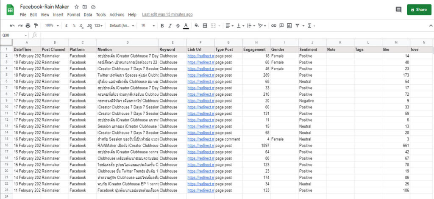This screenshot has height=199, width=434.
Task: Open horizontal align dropdown
Action: coord(229,26)
